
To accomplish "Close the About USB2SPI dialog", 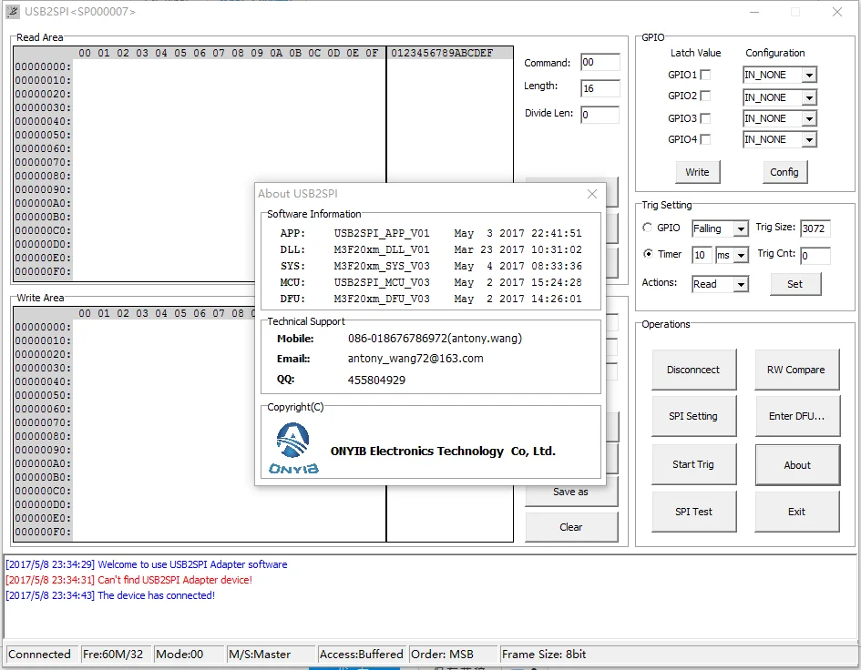I will tap(592, 194).
